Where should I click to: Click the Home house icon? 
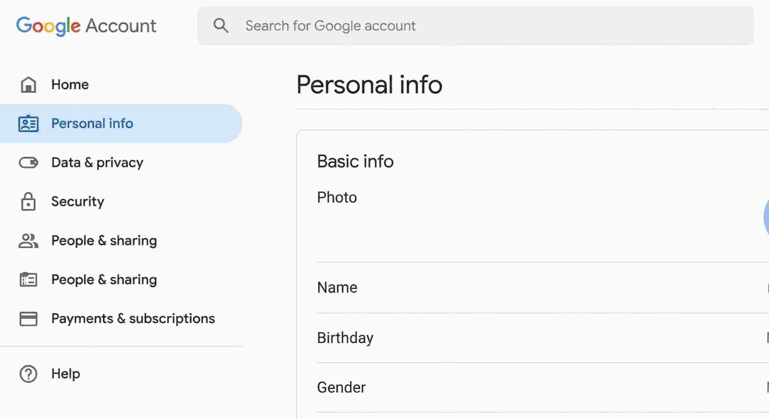pyautogui.click(x=28, y=84)
